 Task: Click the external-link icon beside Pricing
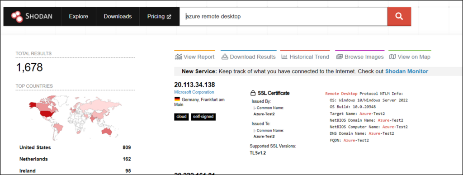click(169, 17)
